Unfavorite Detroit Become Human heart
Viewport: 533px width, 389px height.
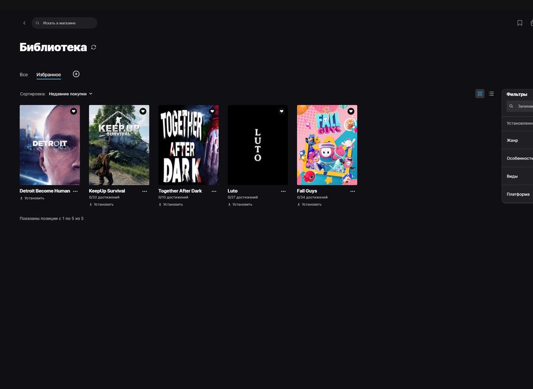click(73, 111)
